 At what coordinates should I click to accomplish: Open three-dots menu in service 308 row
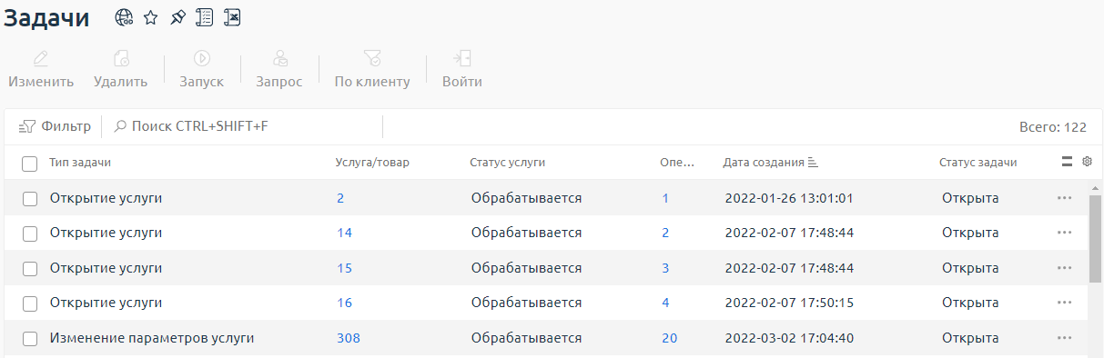[1065, 338]
